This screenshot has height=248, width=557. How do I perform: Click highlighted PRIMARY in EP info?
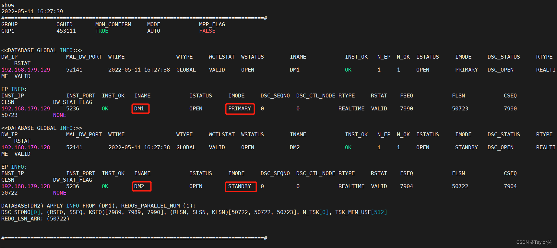[x=240, y=109]
